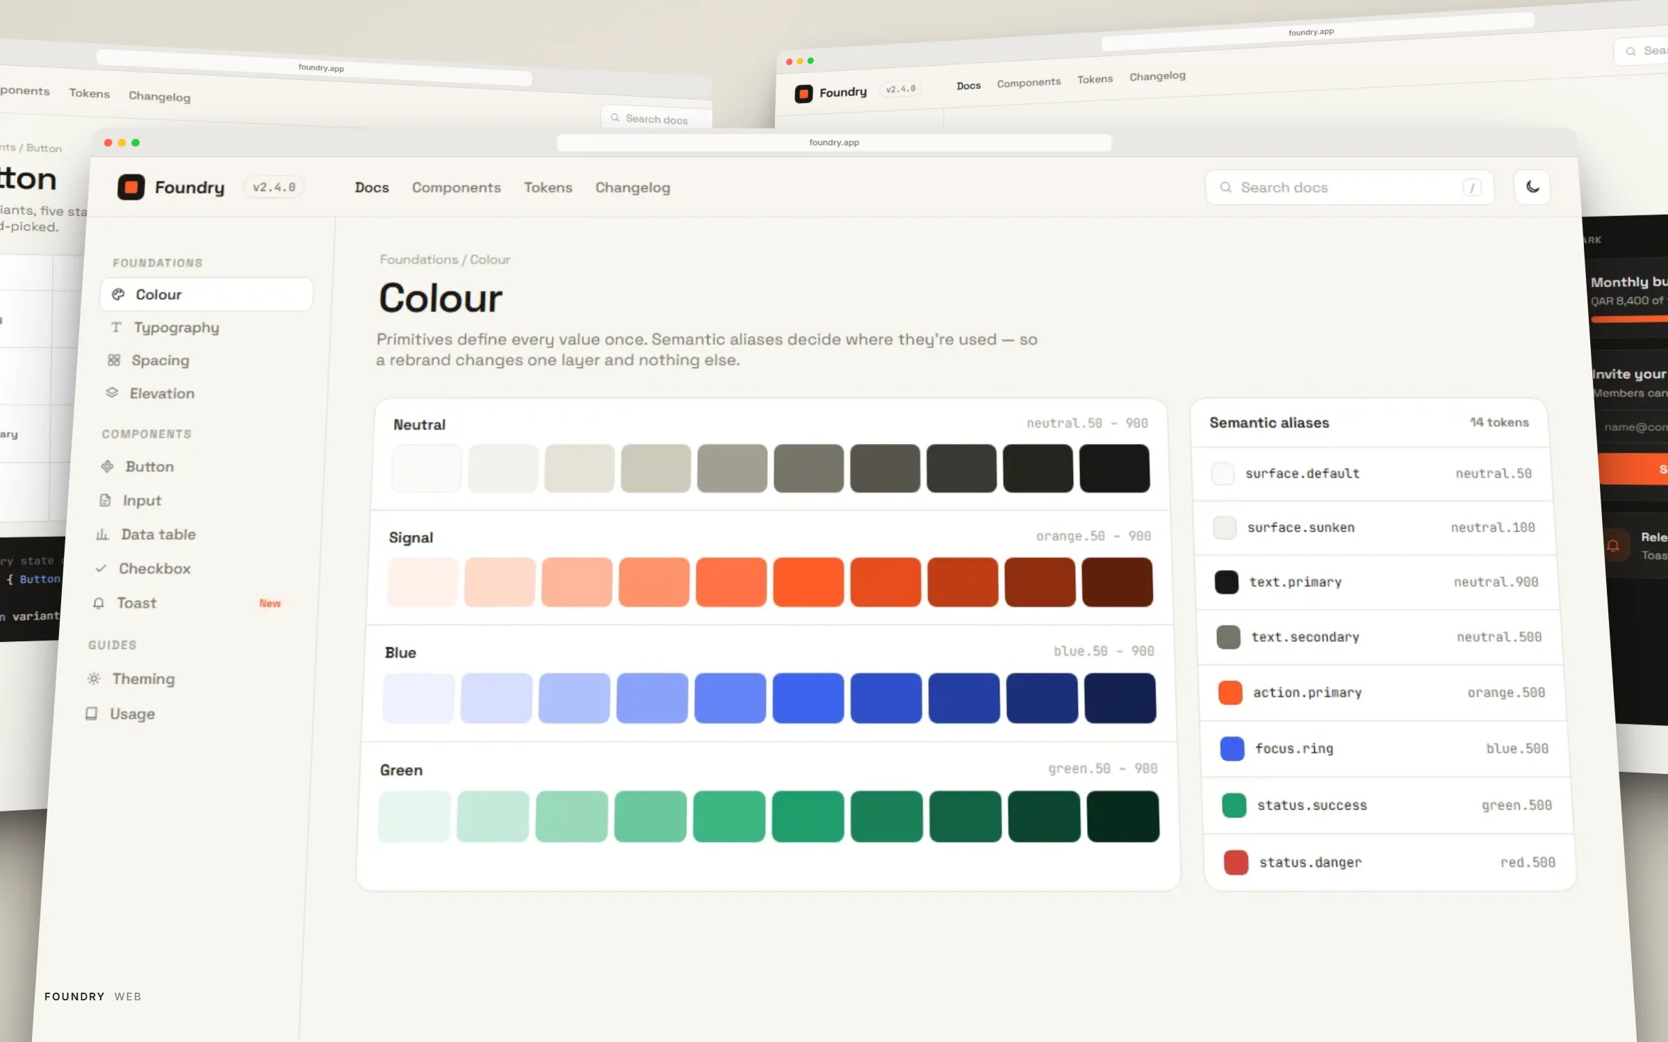This screenshot has height=1042, width=1668.
Task: Open the Docs tab in the front window
Action: pos(372,188)
